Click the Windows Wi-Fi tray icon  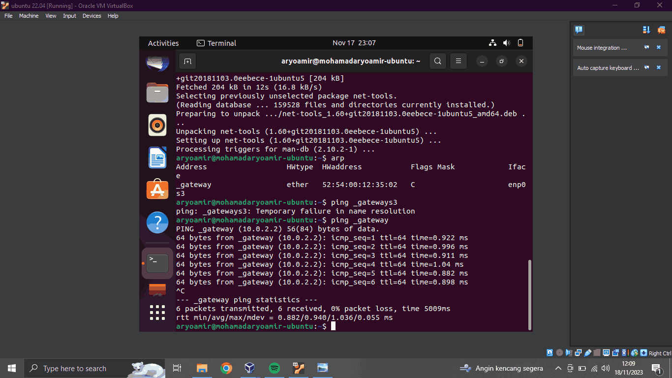(594, 368)
